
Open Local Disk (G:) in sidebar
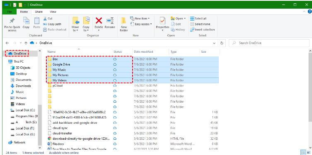[22, 134]
